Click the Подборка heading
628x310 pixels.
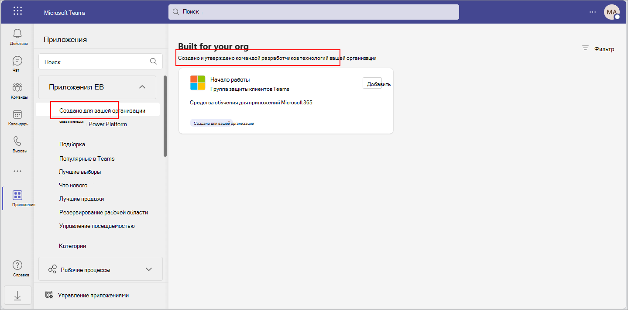click(x=72, y=144)
